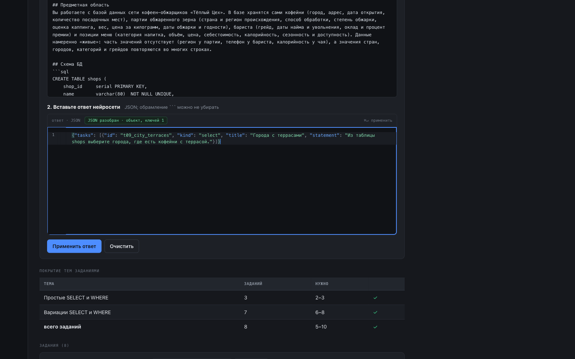
Task: Click the 'ПОКРЫТИЕ ТЕМ ЗАДАНИЯМИ' section heading
Action: point(69,271)
